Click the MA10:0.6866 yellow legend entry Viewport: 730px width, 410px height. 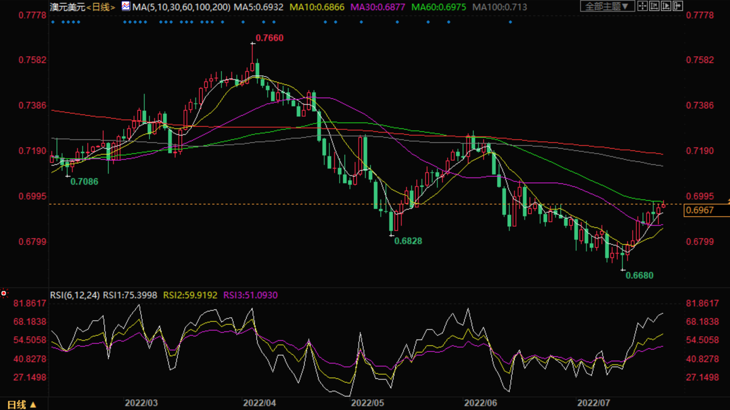coord(317,7)
